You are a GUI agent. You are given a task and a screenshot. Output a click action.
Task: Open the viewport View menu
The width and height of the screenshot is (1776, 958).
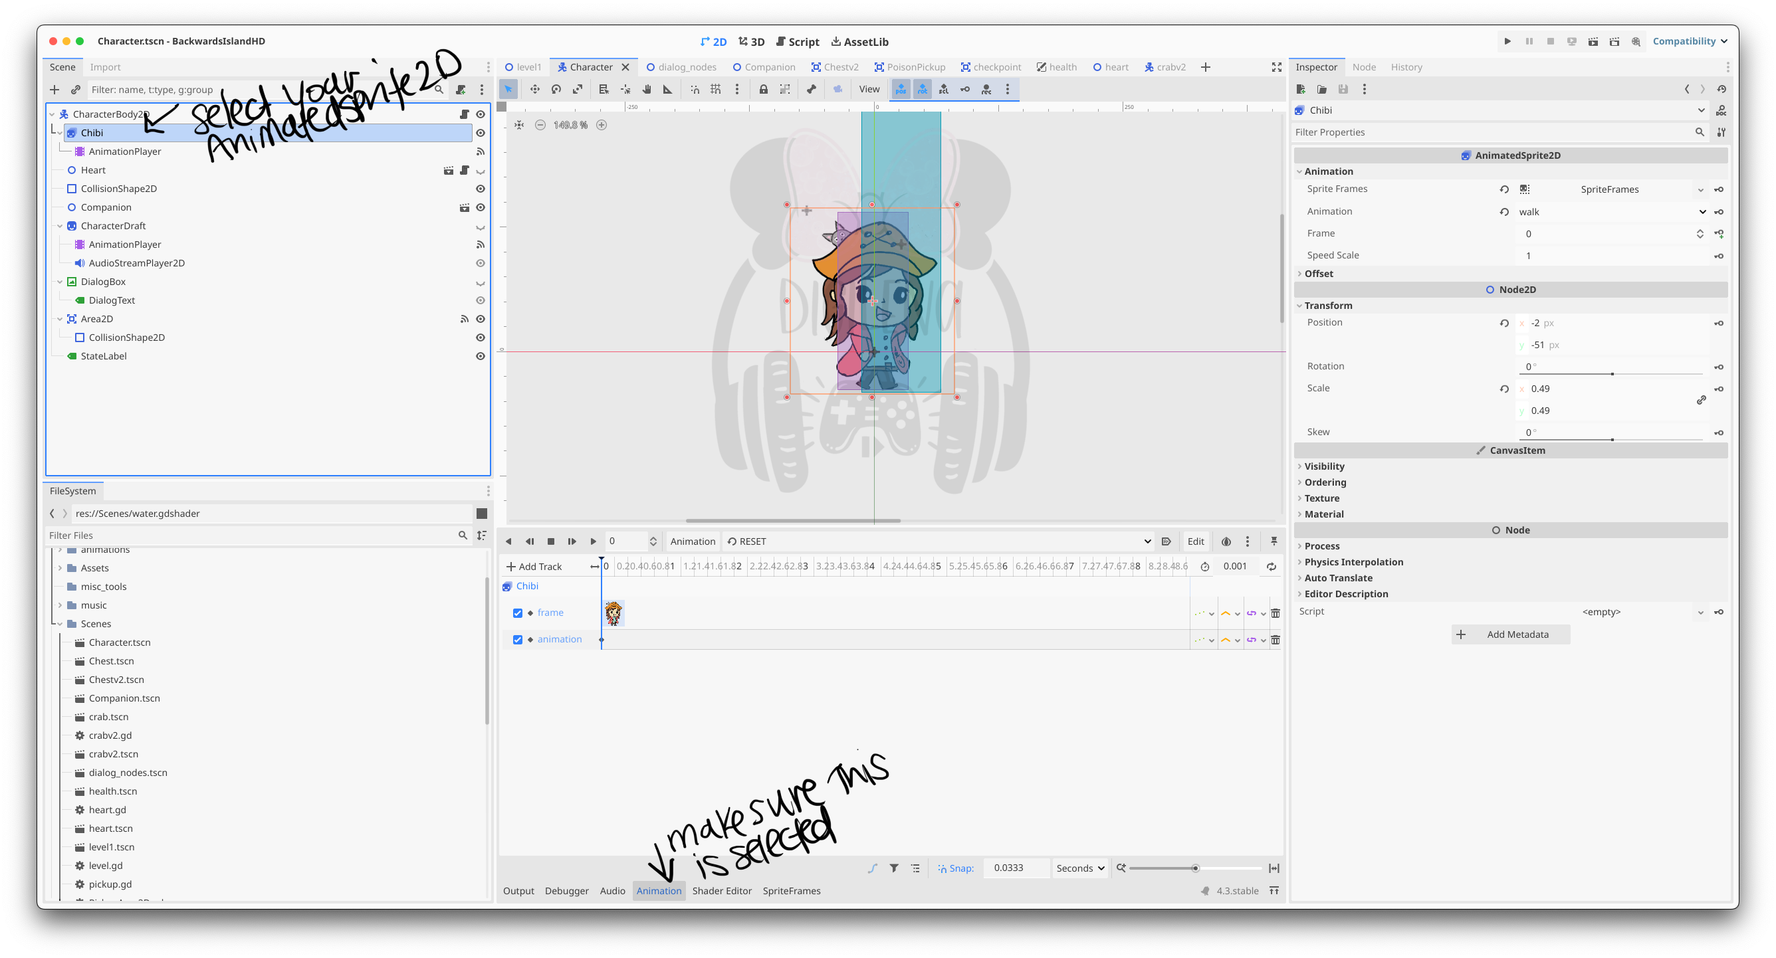click(869, 89)
